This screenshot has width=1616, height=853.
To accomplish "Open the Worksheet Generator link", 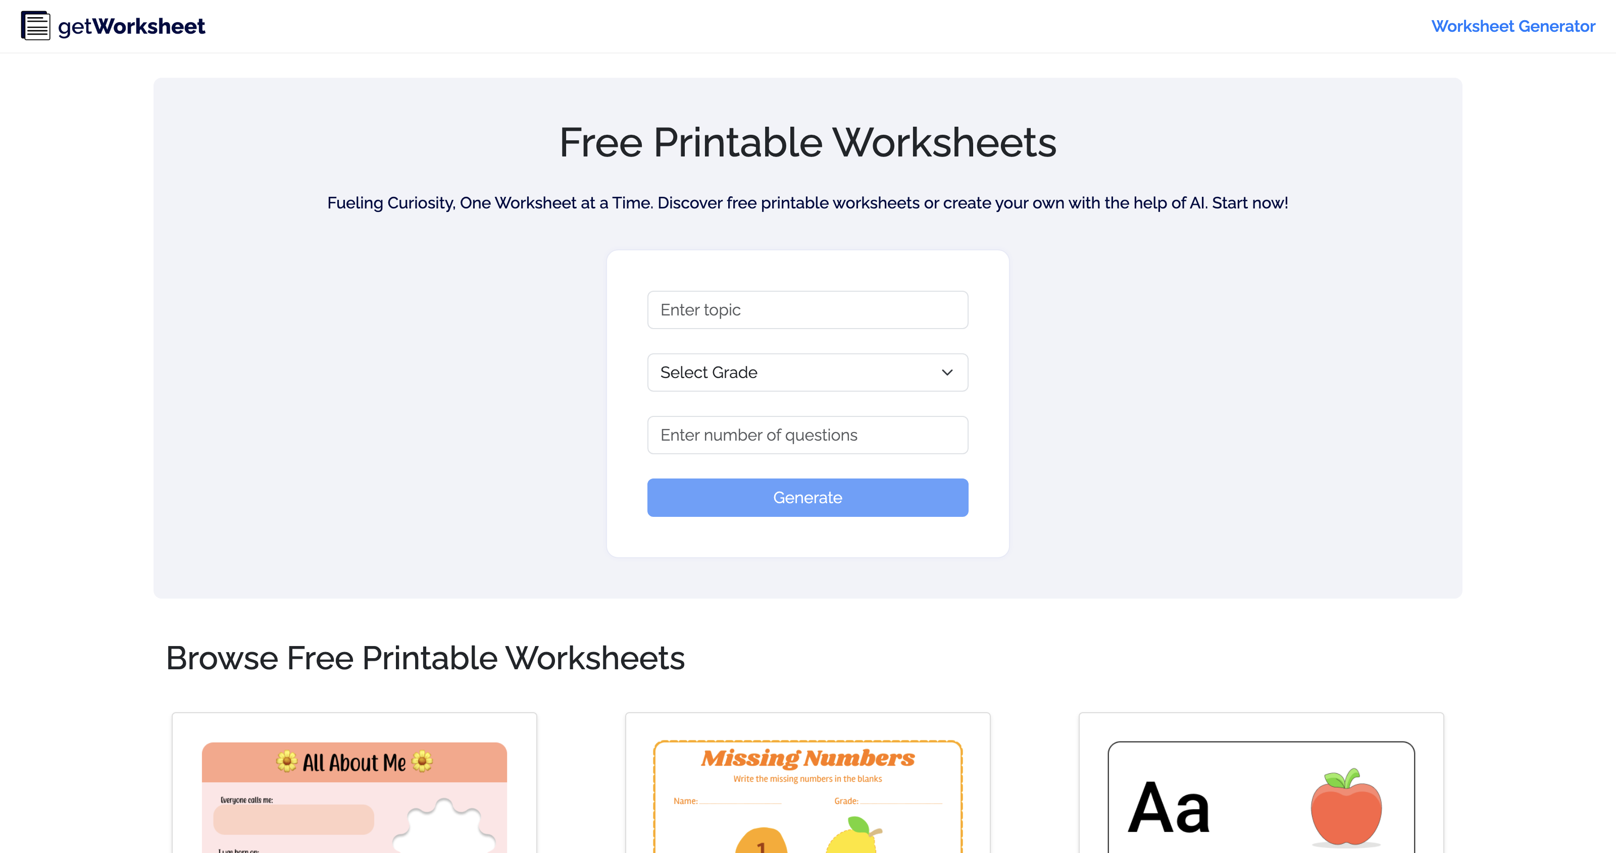I will coord(1512,26).
